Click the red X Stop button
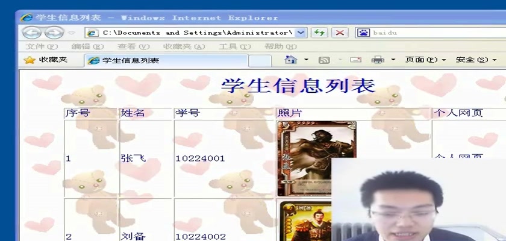This screenshot has width=506, height=241. point(340,33)
